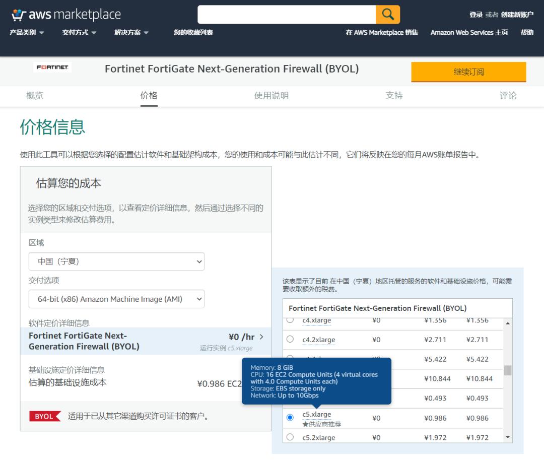
Task: Select the c4.2xlarge instance radio button
Action: [x=290, y=339]
